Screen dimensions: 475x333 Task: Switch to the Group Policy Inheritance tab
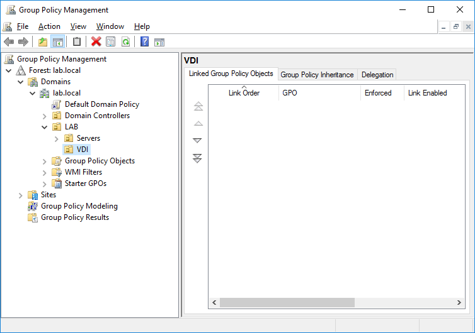click(x=317, y=75)
